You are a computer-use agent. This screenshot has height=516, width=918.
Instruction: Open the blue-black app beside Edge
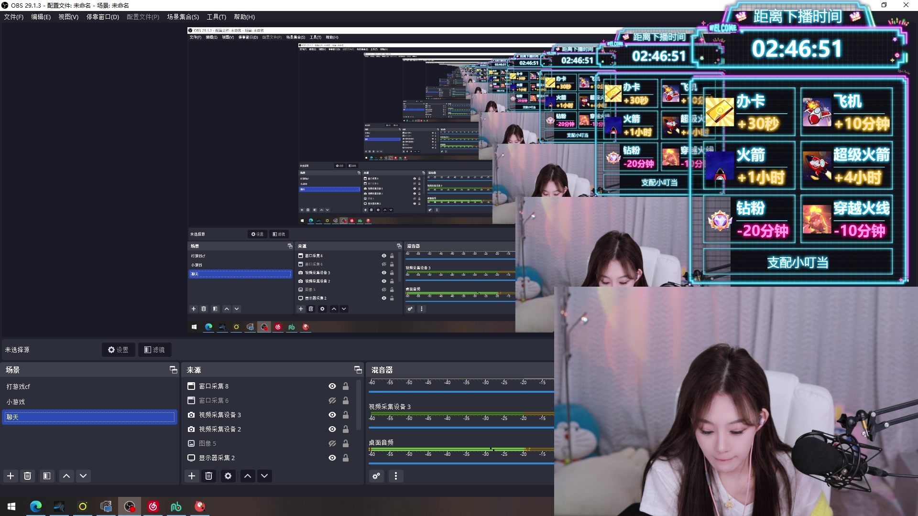pos(59,506)
